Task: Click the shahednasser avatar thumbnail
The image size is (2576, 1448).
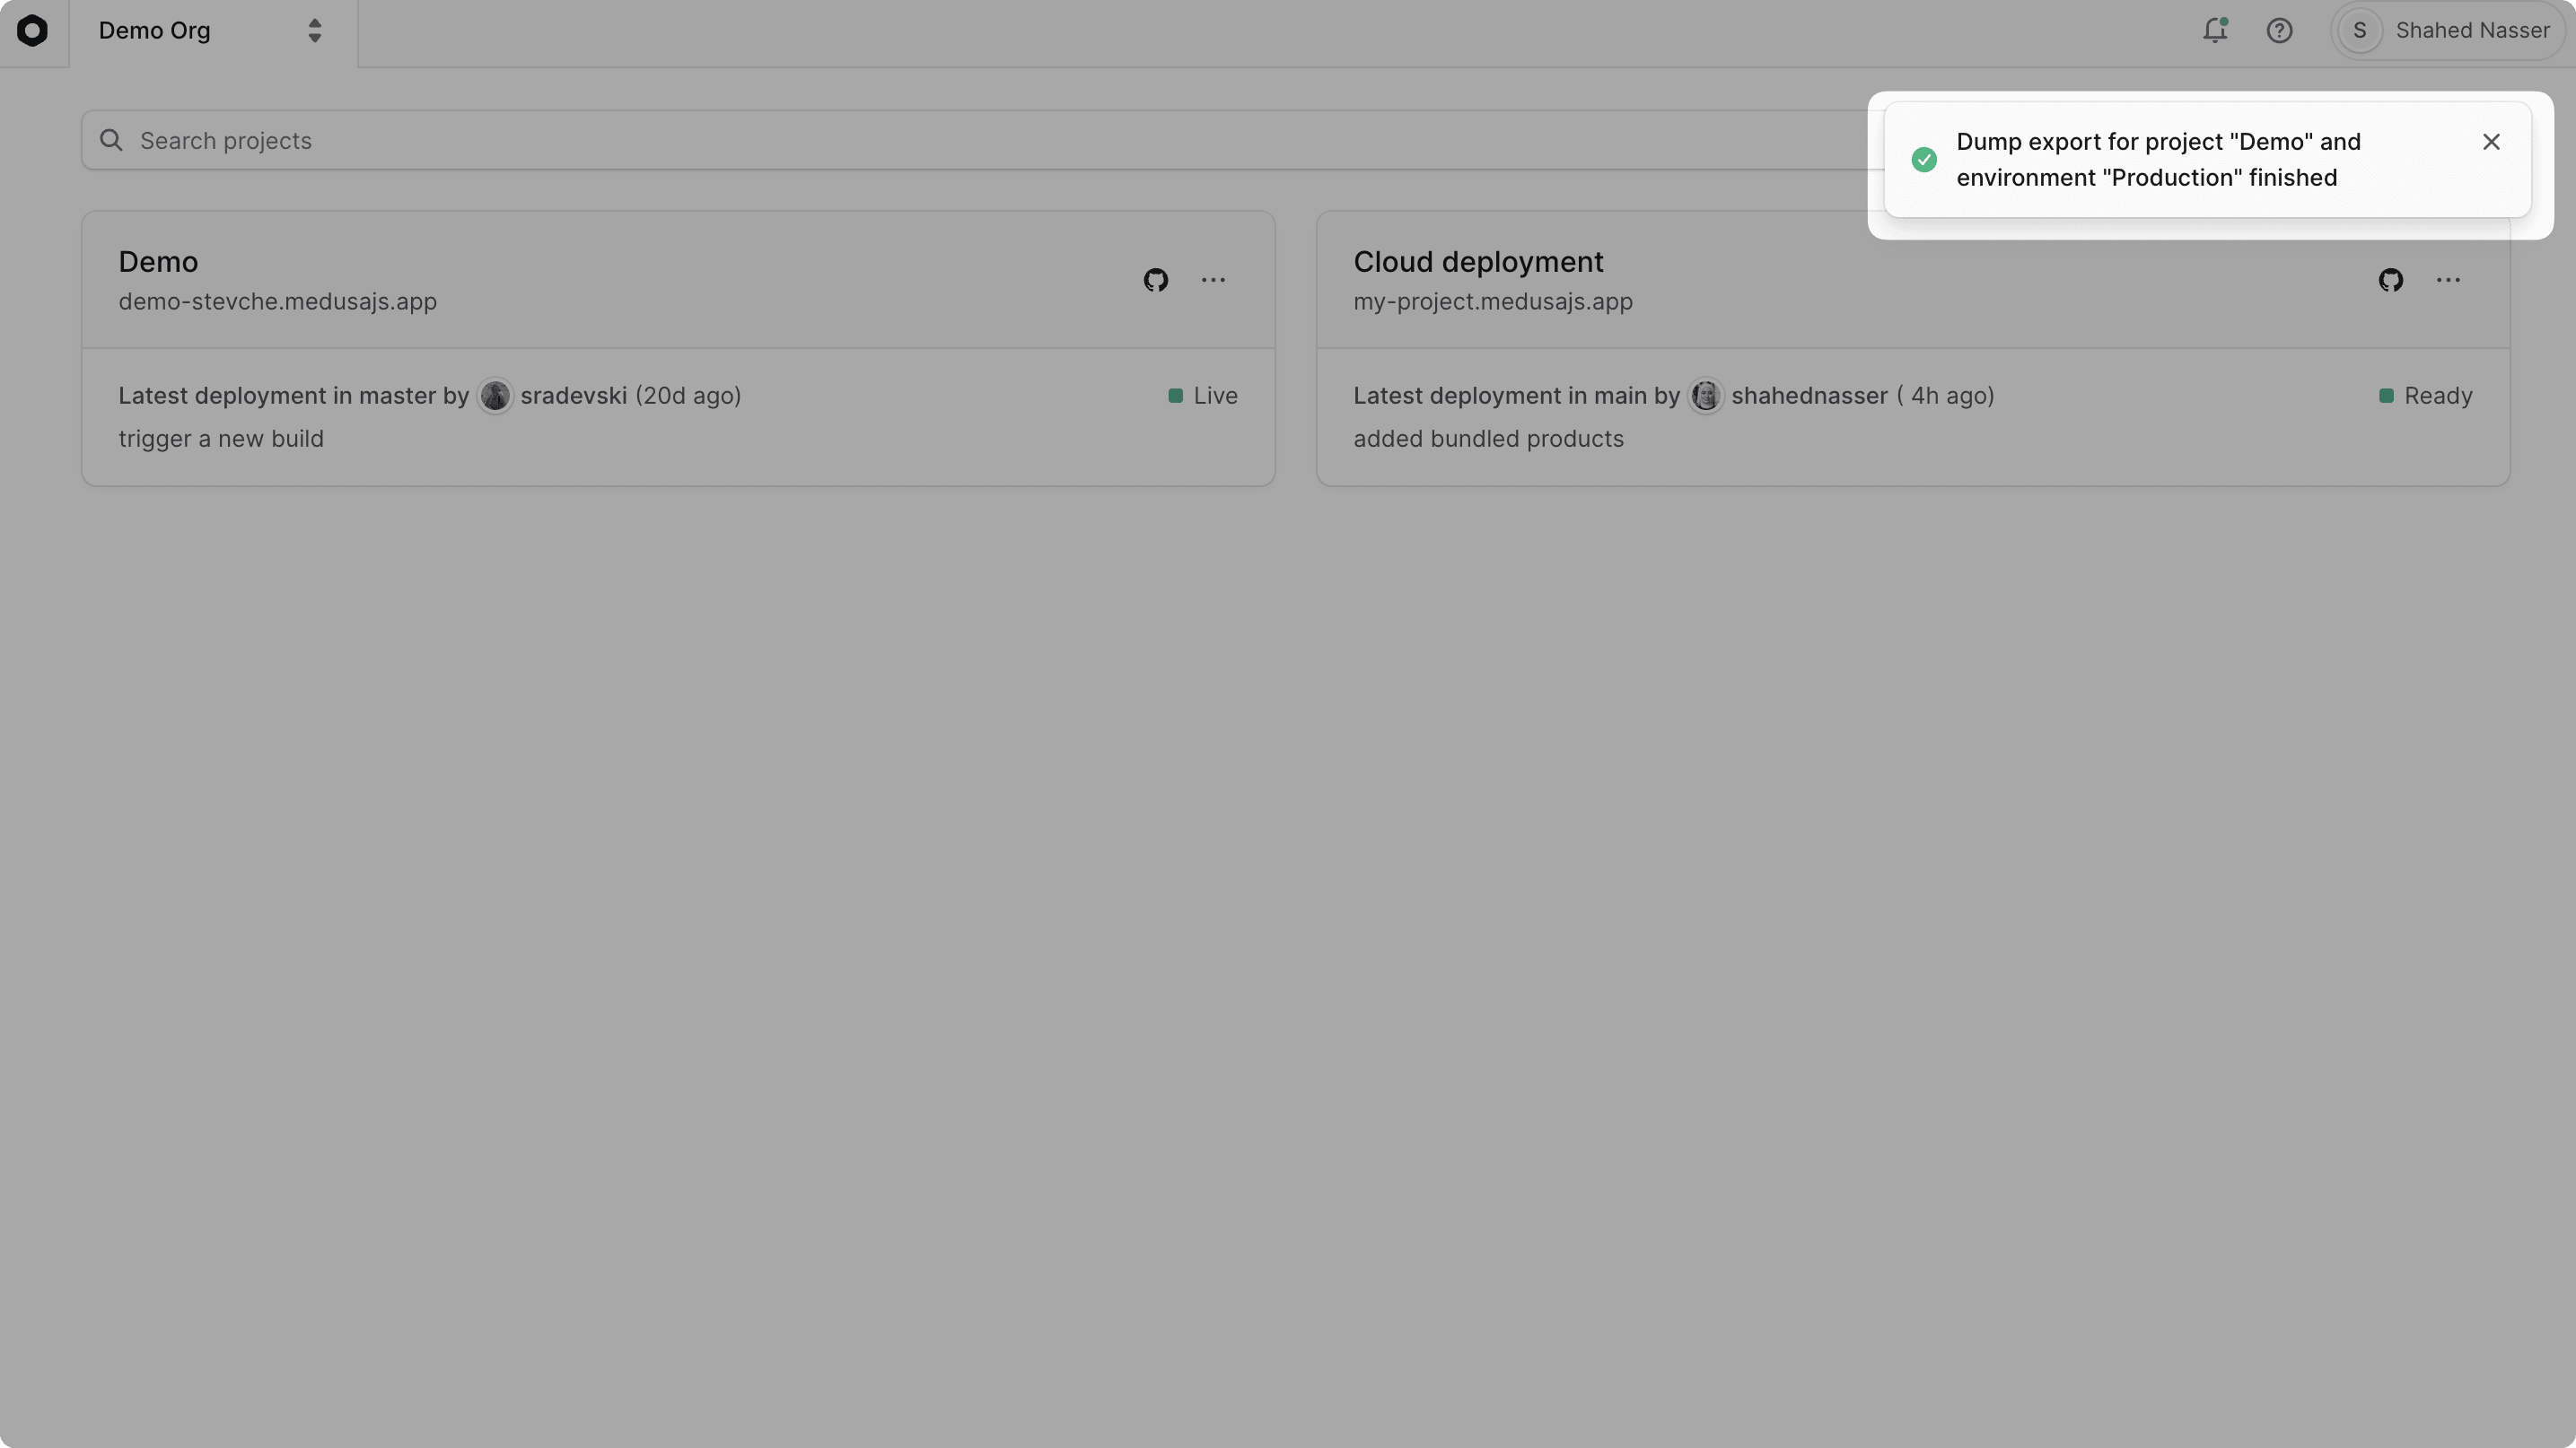Action: [1705, 396]
